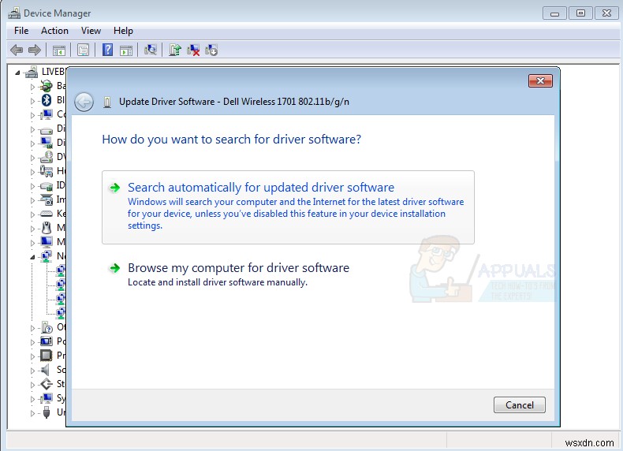Toggle the show/hide console tree toolbar icon
Image resolution: width=623 pixels, height=451 pixels.
pos(59,50)
